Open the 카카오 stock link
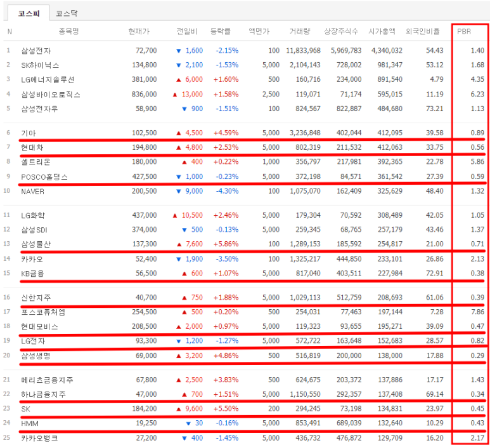Viewport: 490px width, 445px height. [32, 259]
